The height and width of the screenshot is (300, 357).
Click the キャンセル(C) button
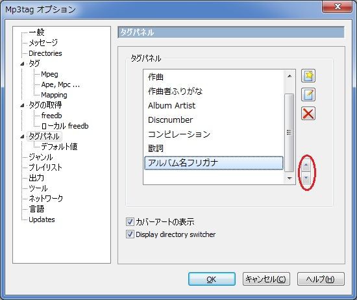[266, 279]
